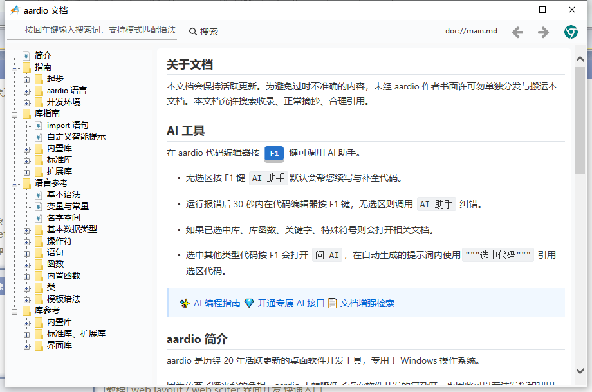592x392 pixels.
Task: Collapse the 语言参考 tree node
Action: coord(14,184)
